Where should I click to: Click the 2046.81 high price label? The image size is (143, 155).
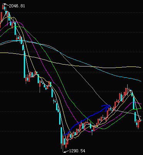17,6
